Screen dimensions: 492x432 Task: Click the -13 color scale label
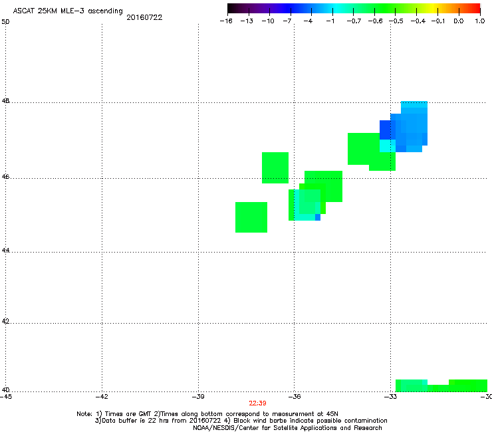point(247,21)
